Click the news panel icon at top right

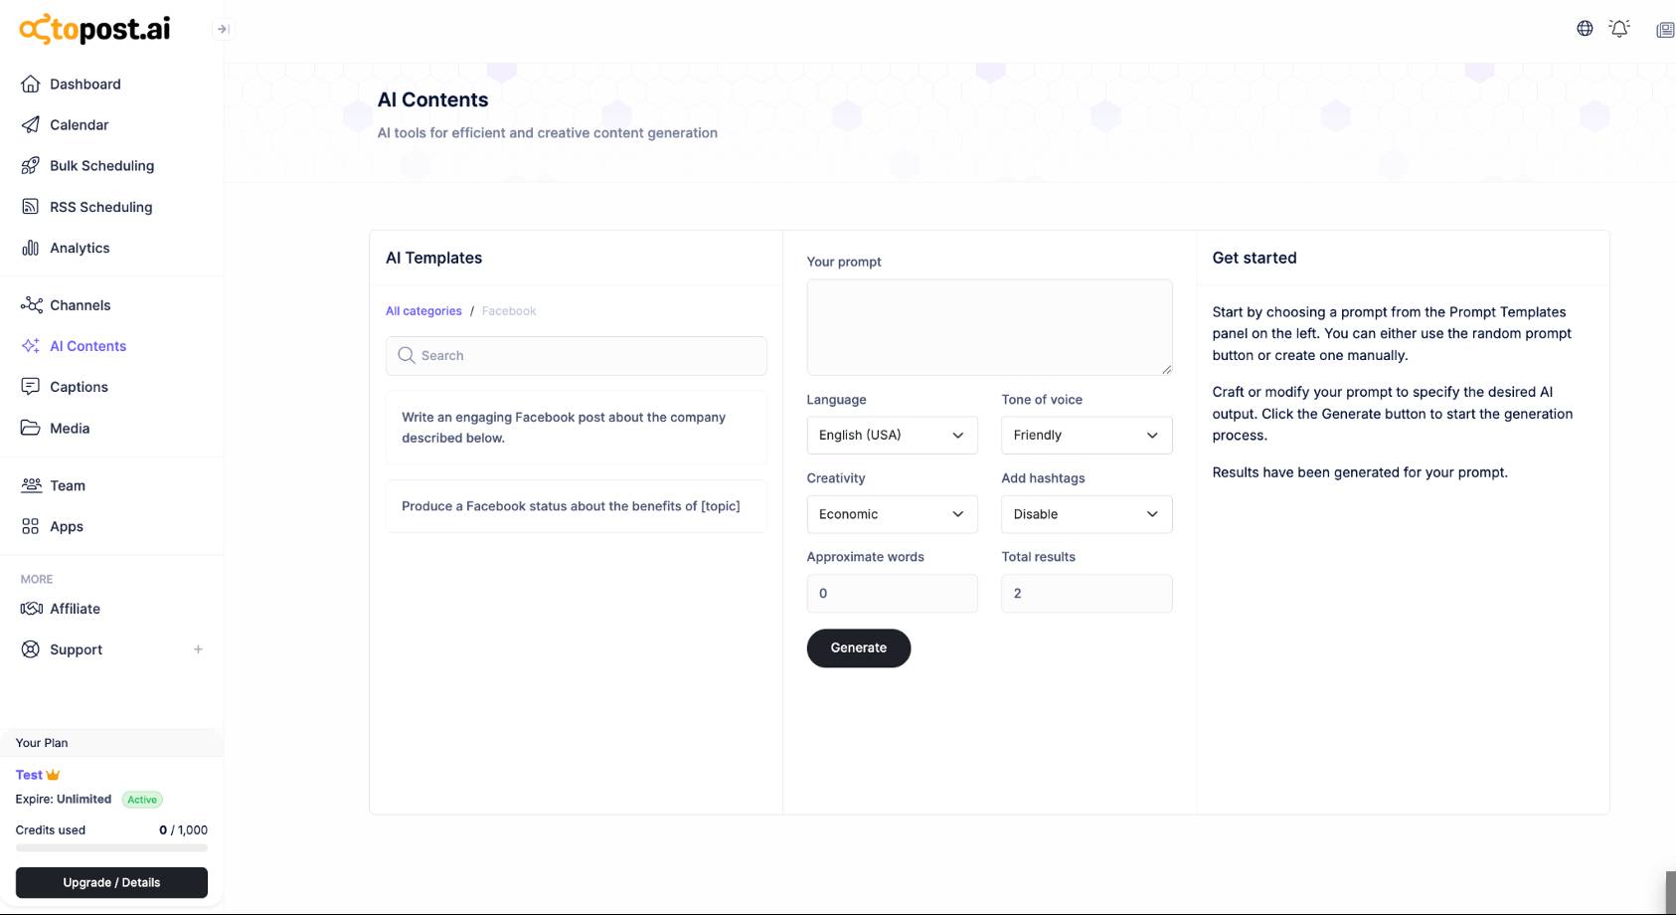pyautogui.click(x=1665, y=30)
